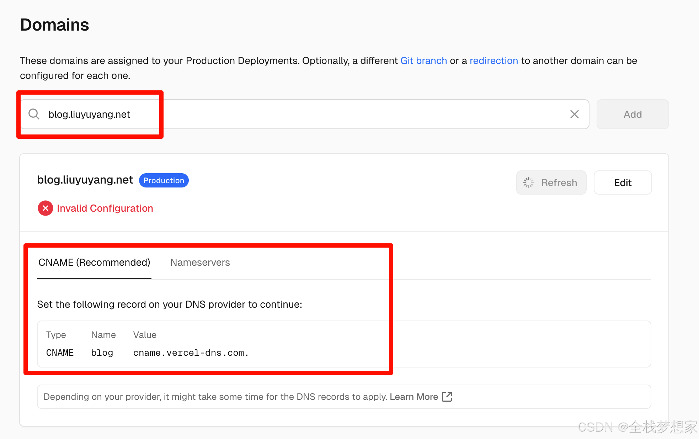This screenshot has width=699, height=439.
Task: Click the Invalid Configuration status text
Action: pos(105,208)
